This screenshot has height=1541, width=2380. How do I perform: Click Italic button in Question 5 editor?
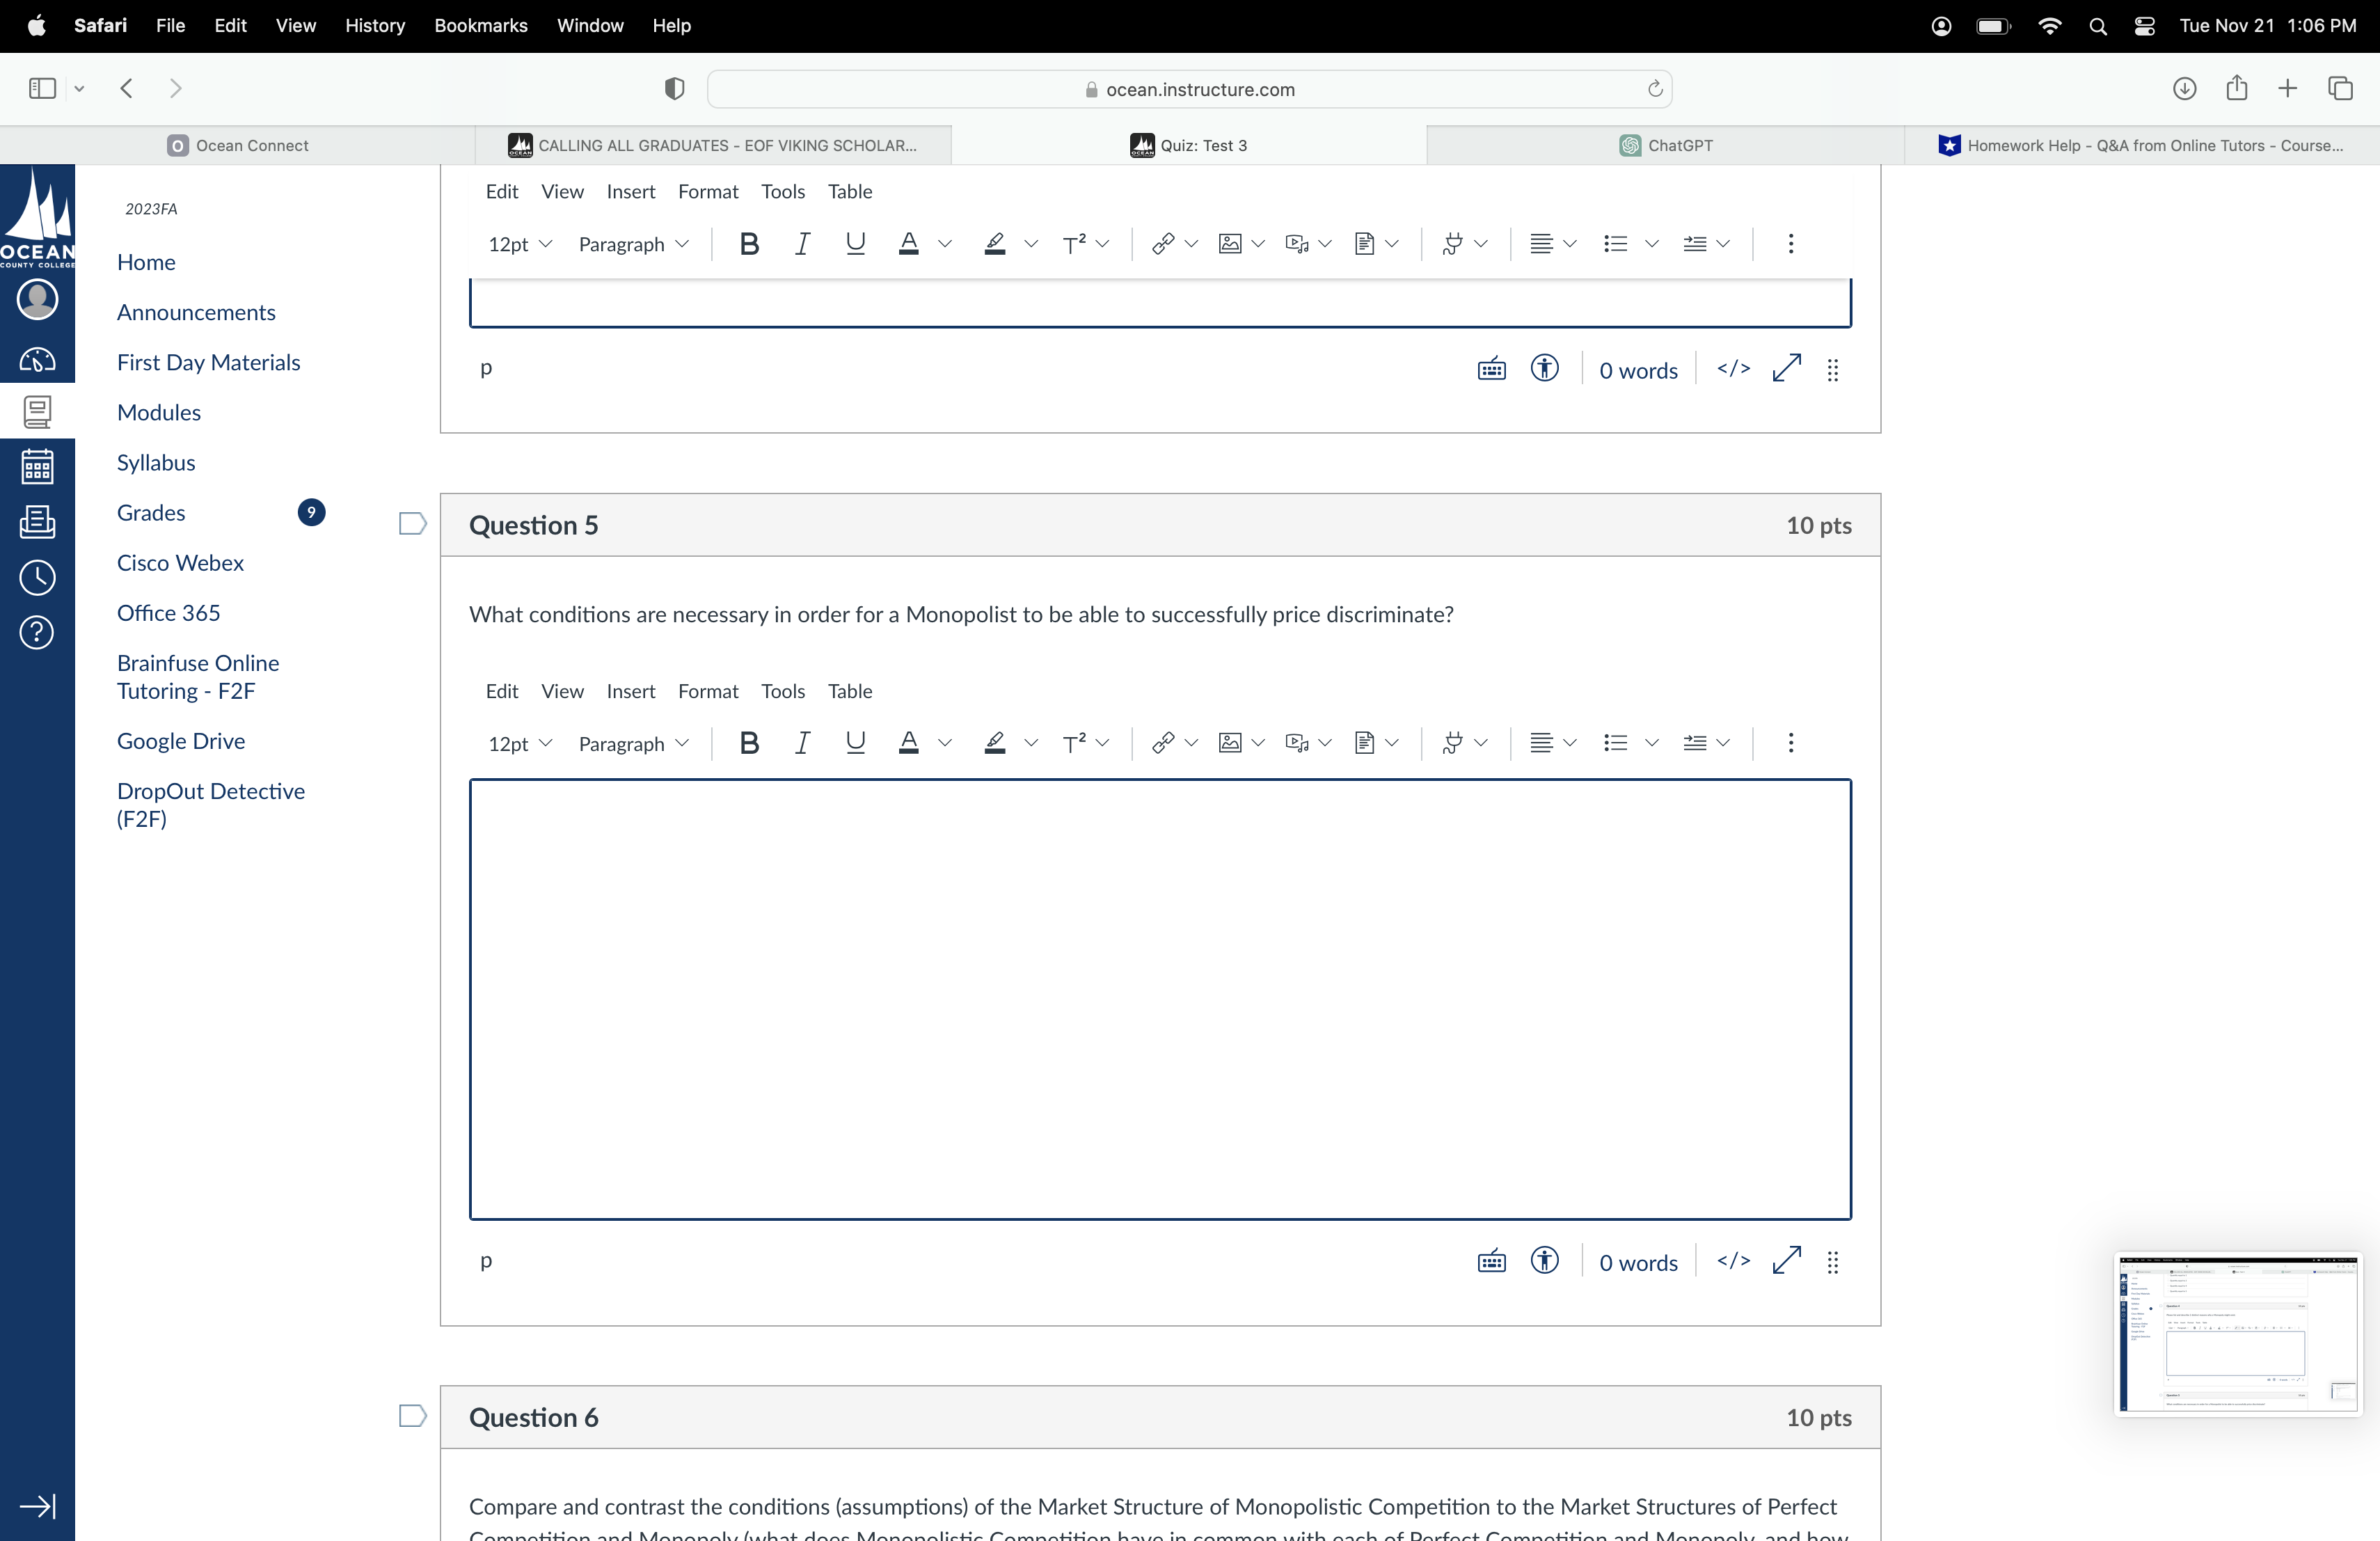802,743
